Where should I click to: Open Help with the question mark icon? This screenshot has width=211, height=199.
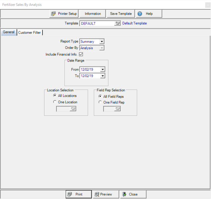(x=140, y=14)
